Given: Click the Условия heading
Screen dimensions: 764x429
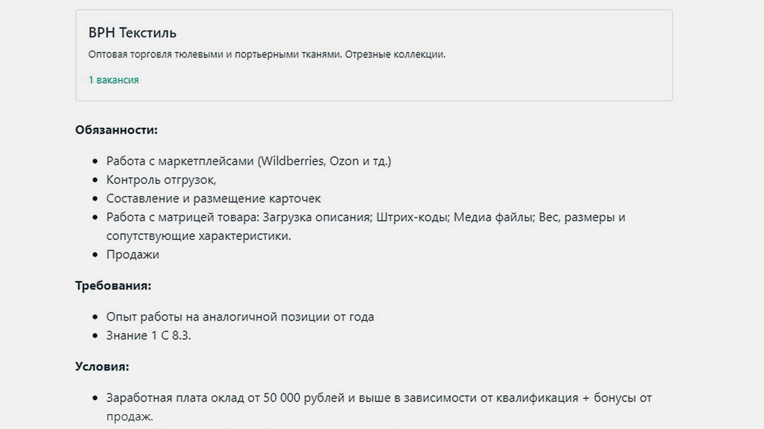Looking at the screenshot, I should click(x=102, y=367).
